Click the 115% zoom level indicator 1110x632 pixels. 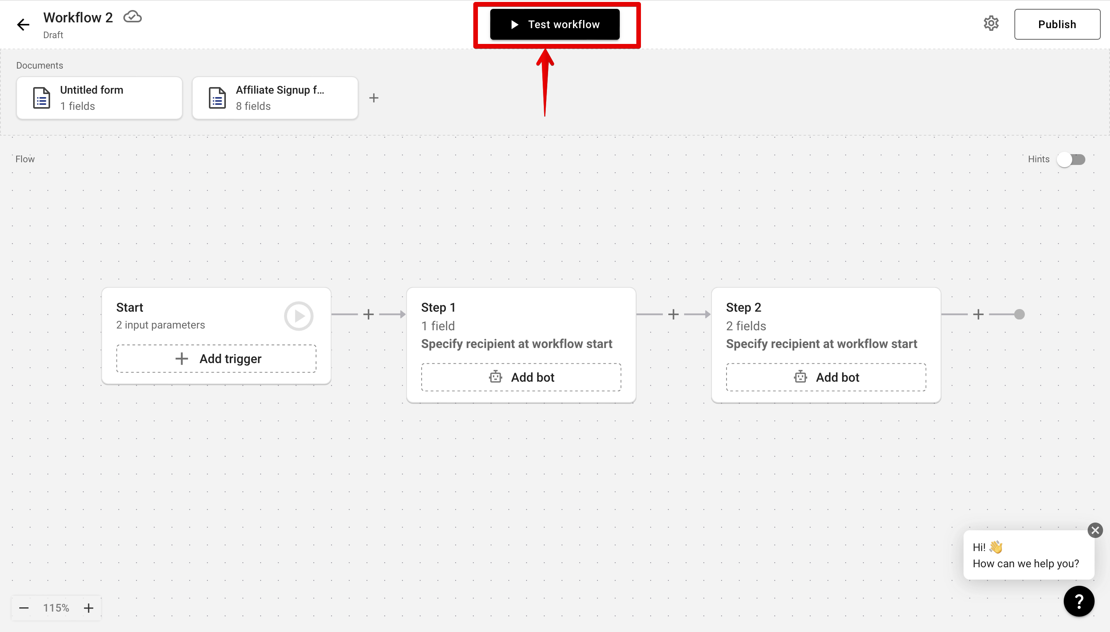pyautogui.click(x=55, y=608)
